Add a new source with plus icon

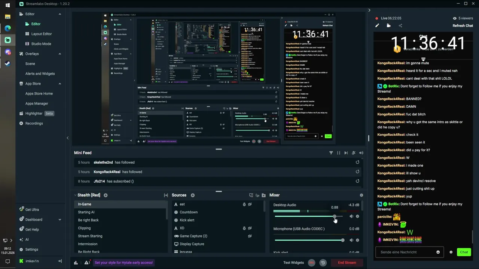(x=193, y=195)
